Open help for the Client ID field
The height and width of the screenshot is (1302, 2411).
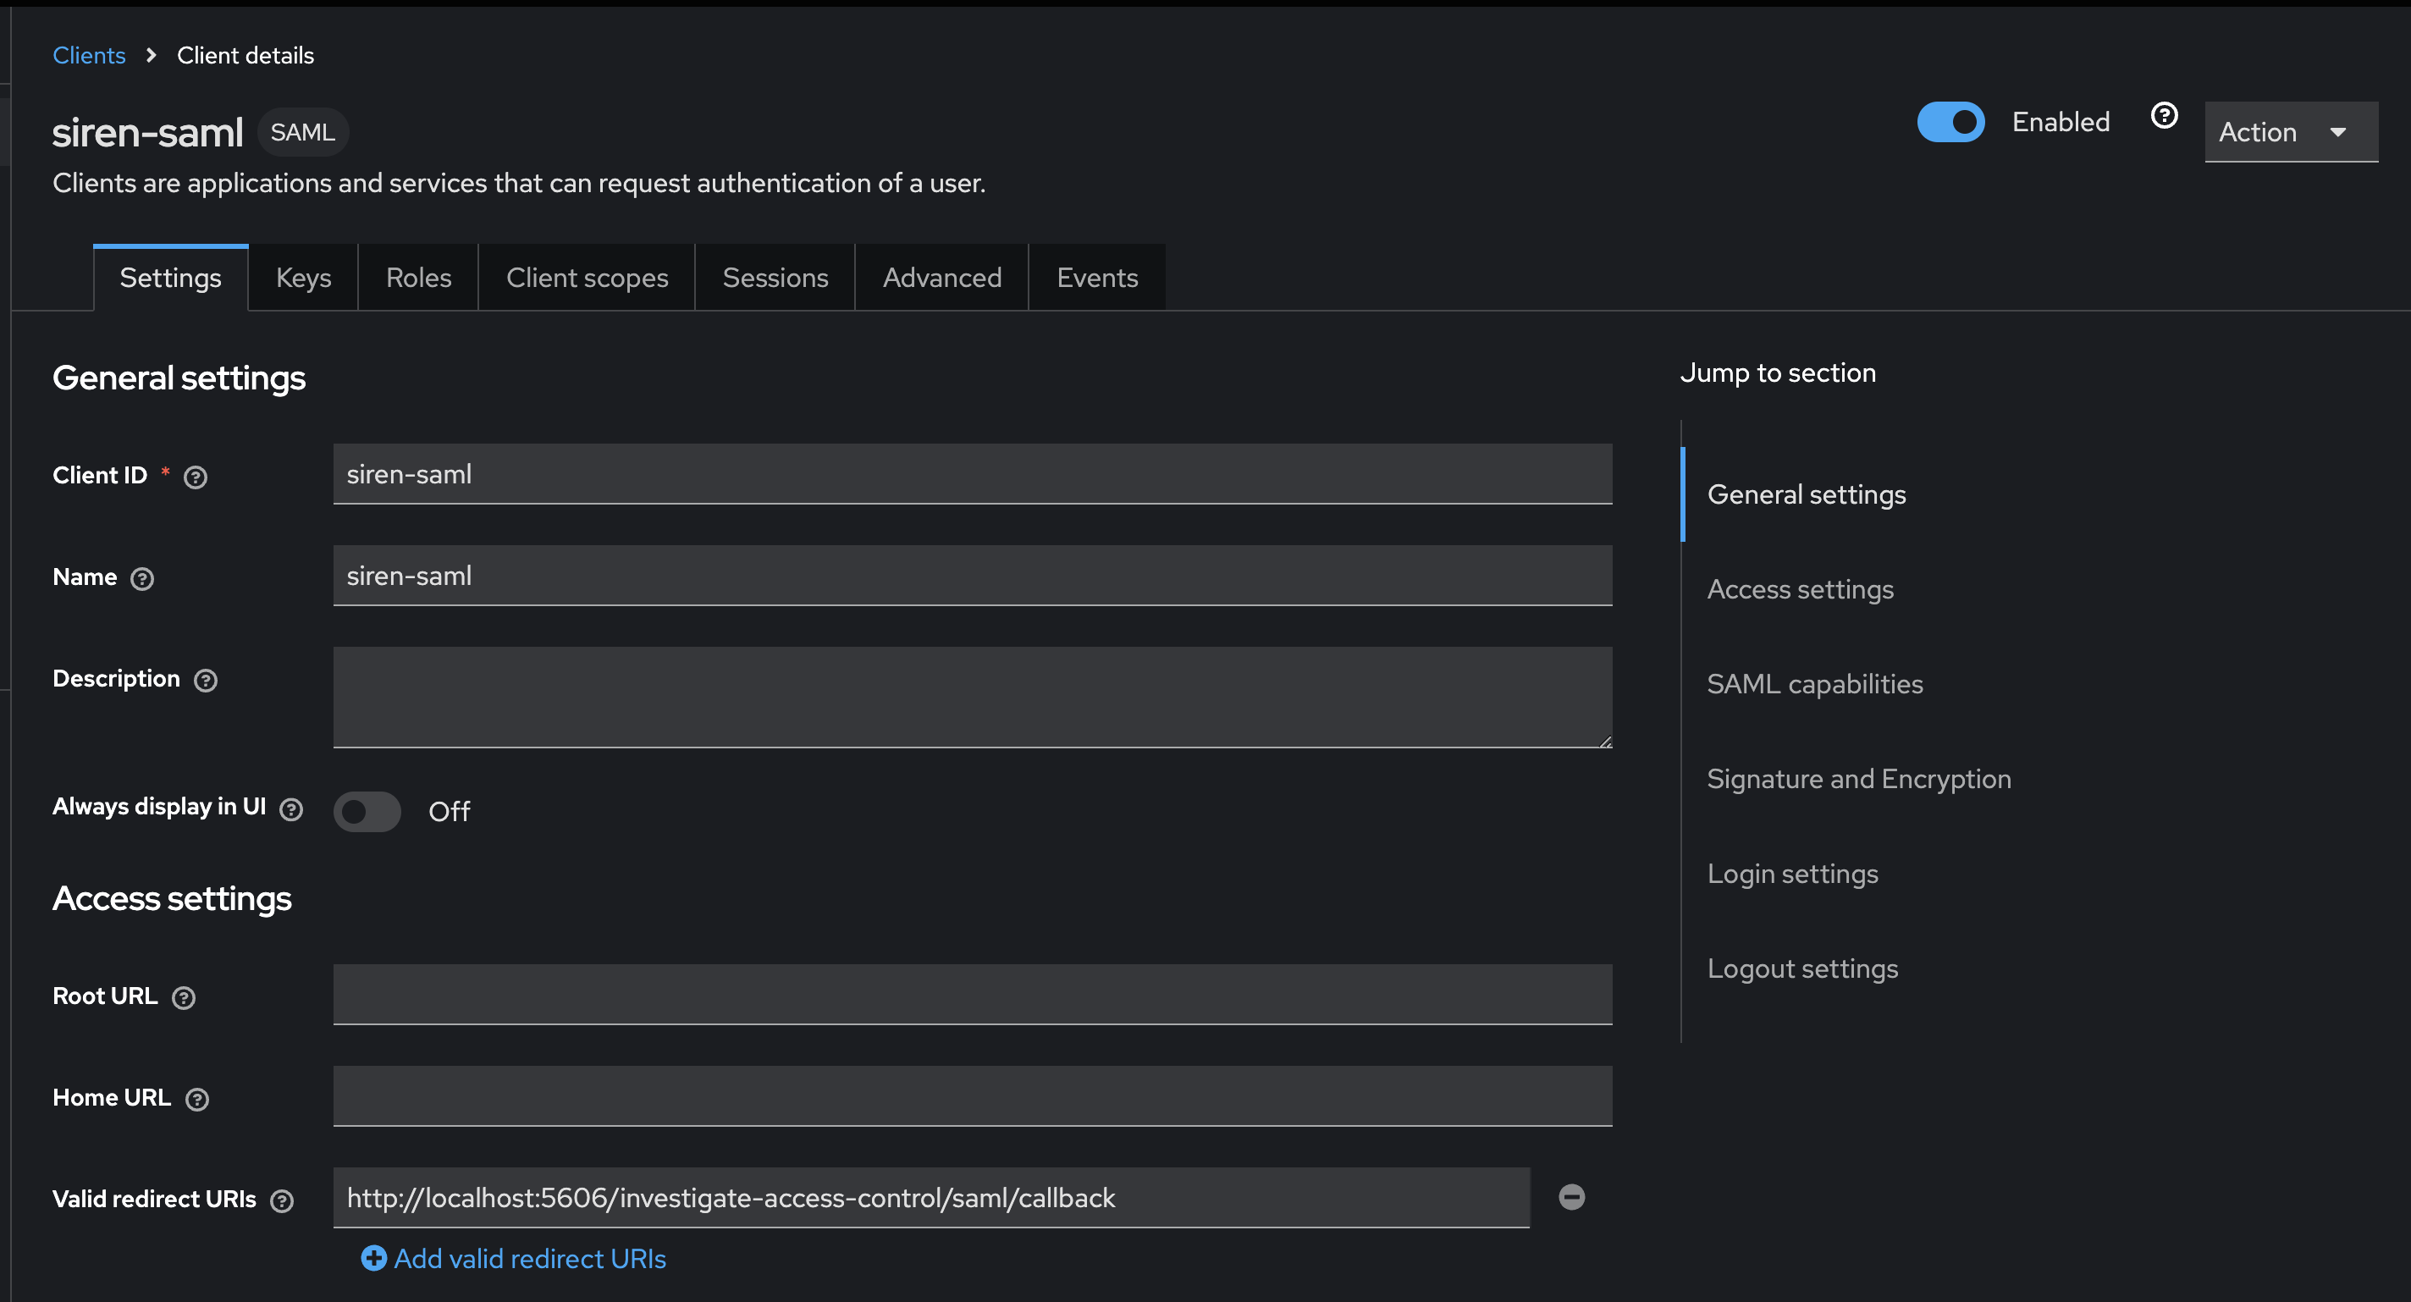pyautogui.click(x=196, y=477)
